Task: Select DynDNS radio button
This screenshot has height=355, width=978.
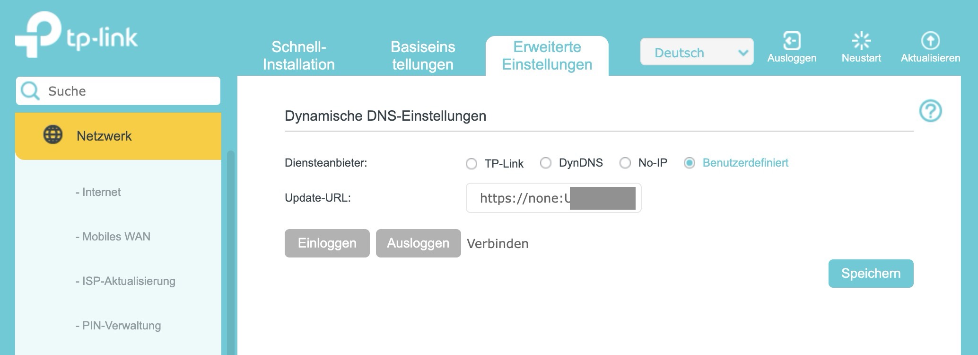Action: coord(546,163)
